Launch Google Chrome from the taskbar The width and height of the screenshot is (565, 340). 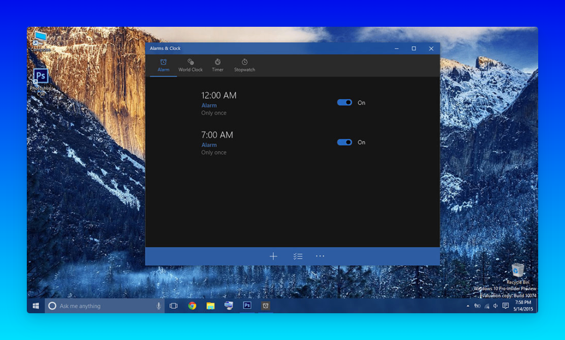tap(192, 306)
